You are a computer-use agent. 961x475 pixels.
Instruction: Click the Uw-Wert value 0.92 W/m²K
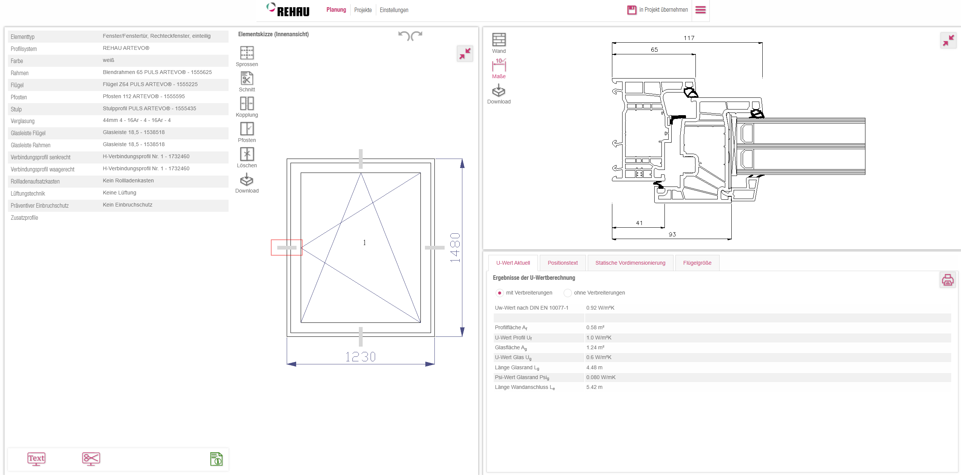point(600,308)
